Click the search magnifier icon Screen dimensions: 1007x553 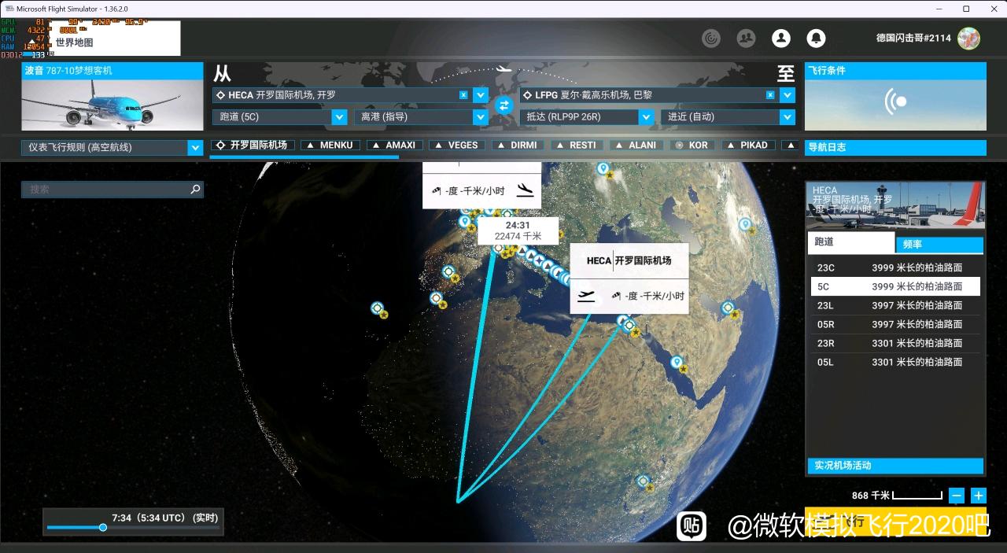pos(195,190)
